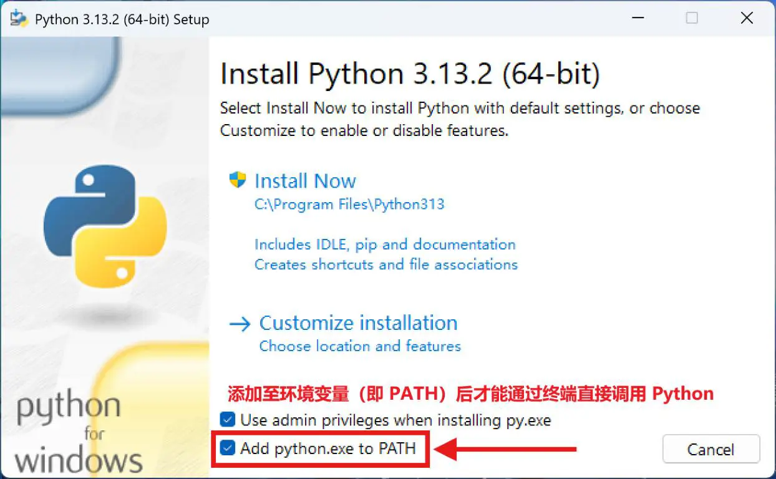Click the Includes IDLE, pip and documentation line
Screen dimensions: 776x479
coord(385,244)
